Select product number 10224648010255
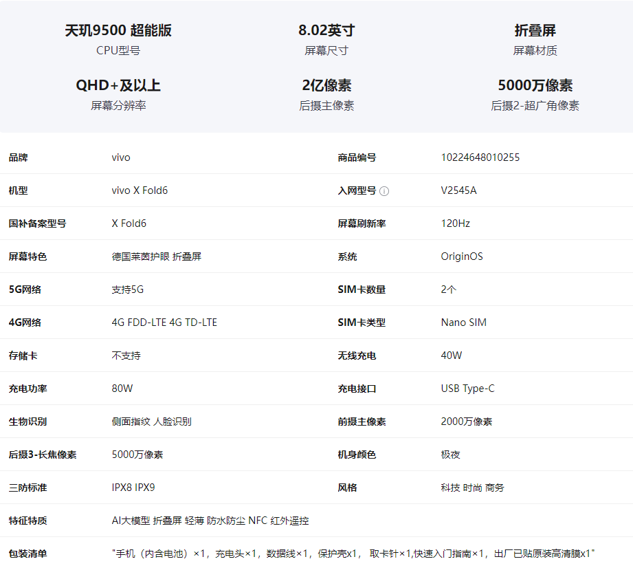The image size is (633, 568). [480, 157]
